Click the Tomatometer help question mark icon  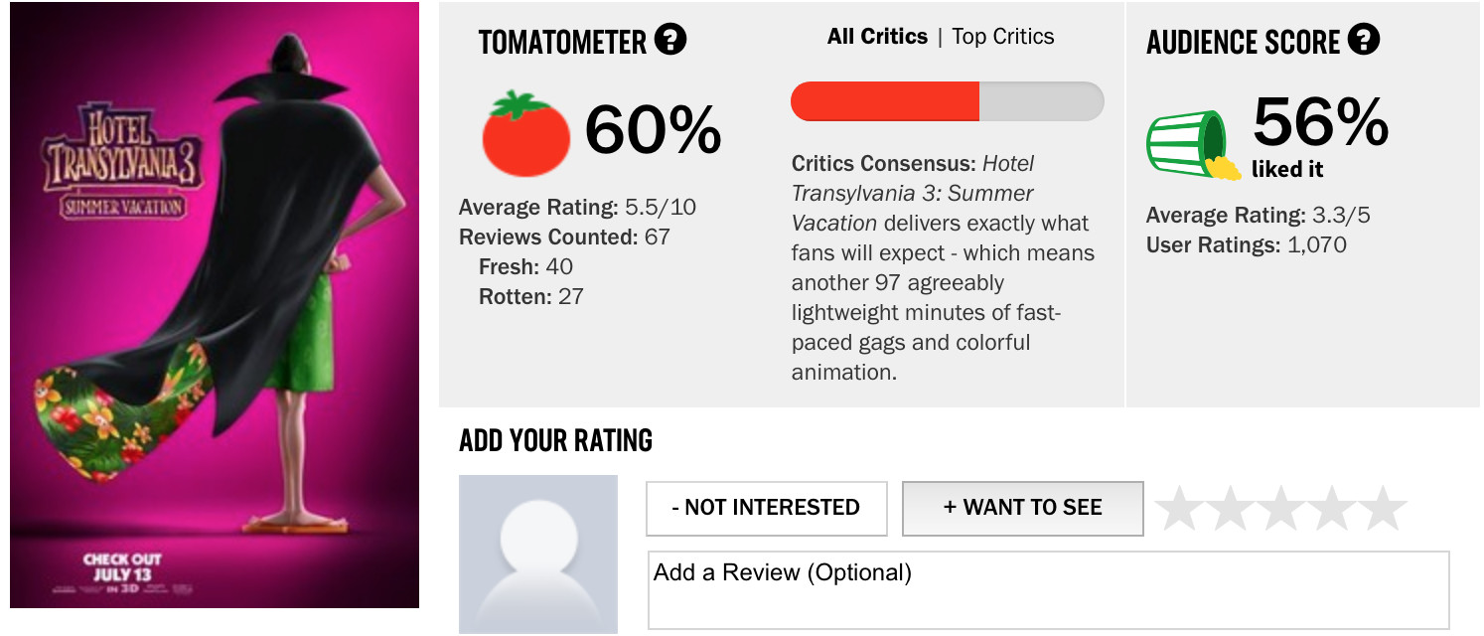click(670, 41)
